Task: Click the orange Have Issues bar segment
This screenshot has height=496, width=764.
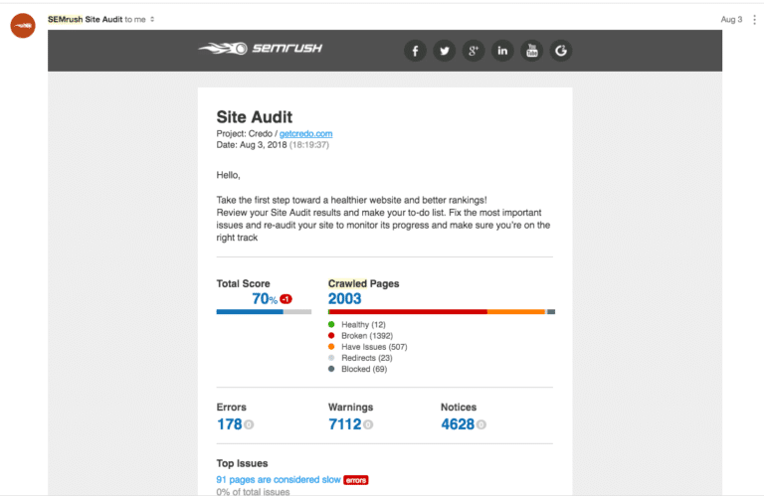Action: (x=515, y=311)
